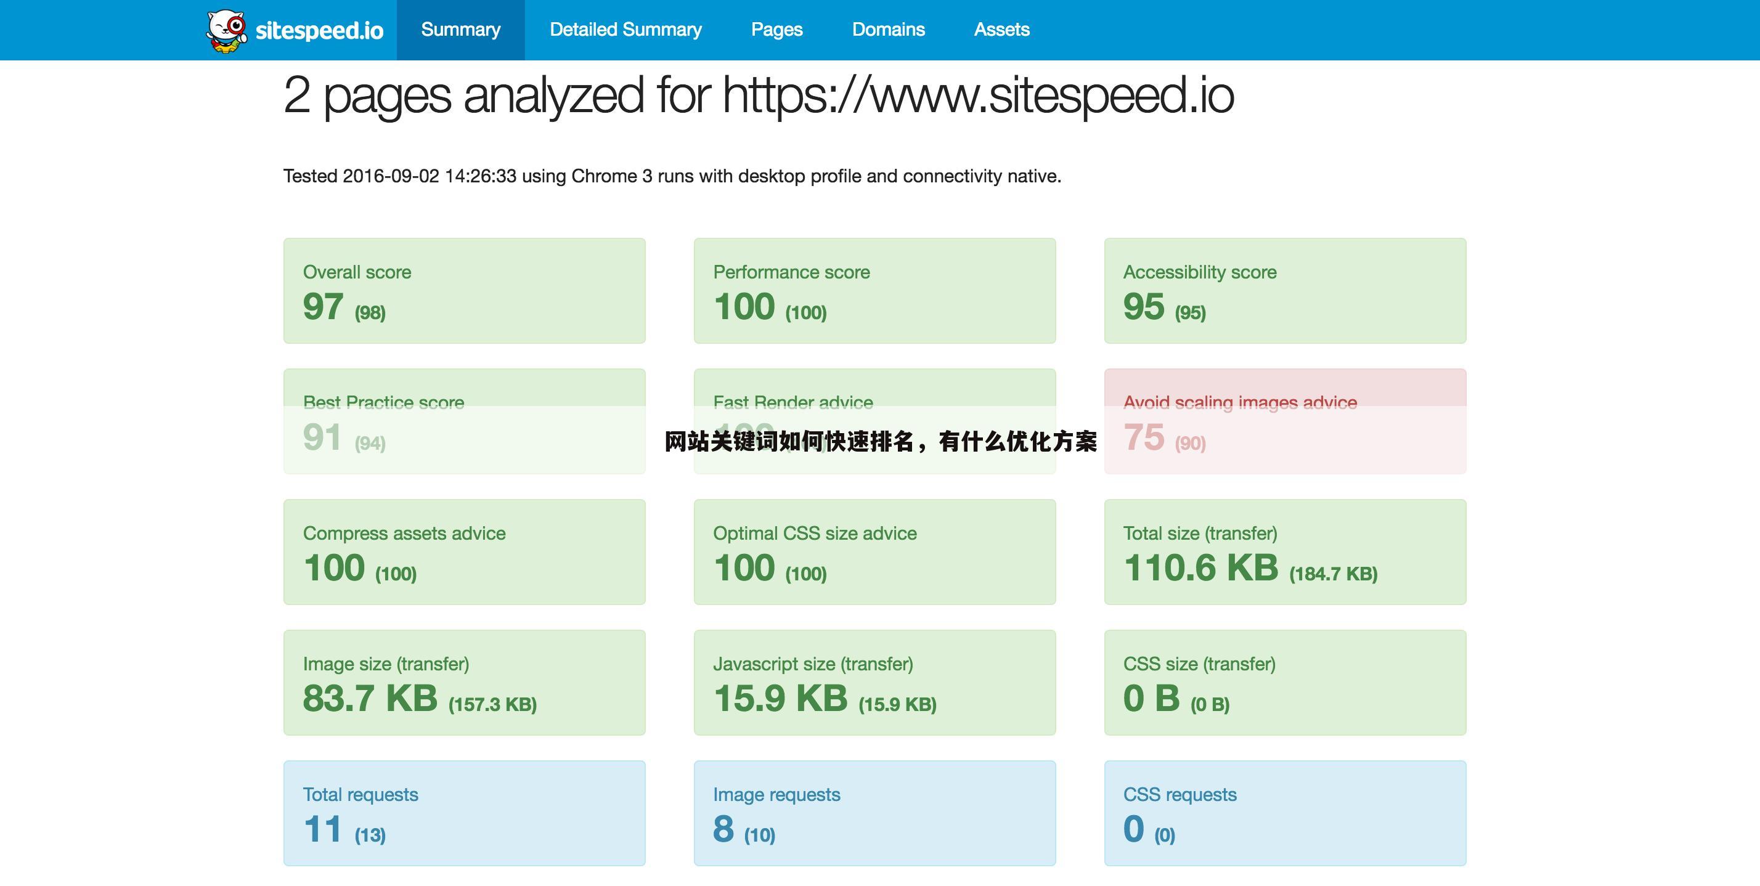Click the 'Total size (transfer)' label
Viewport: 1760px width, 886px height.
click(1200, 533)
